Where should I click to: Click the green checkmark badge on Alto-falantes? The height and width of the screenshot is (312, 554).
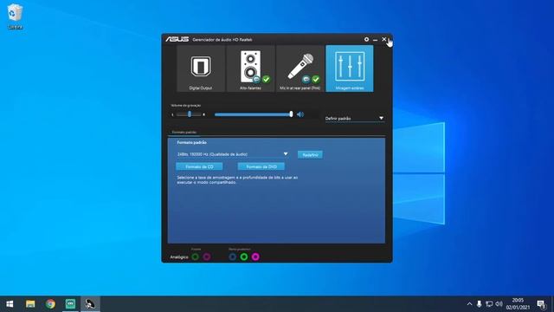(x=266, y=79)
